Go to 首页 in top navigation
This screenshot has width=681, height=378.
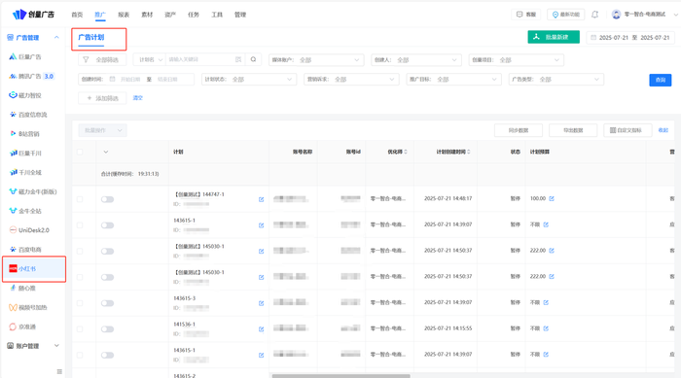[x=77, y=15]
